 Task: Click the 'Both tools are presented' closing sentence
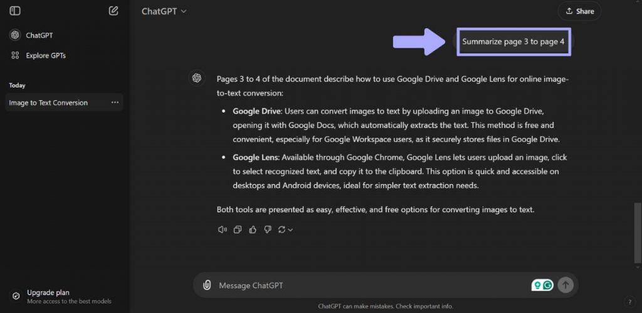click(x=376, y=210)
